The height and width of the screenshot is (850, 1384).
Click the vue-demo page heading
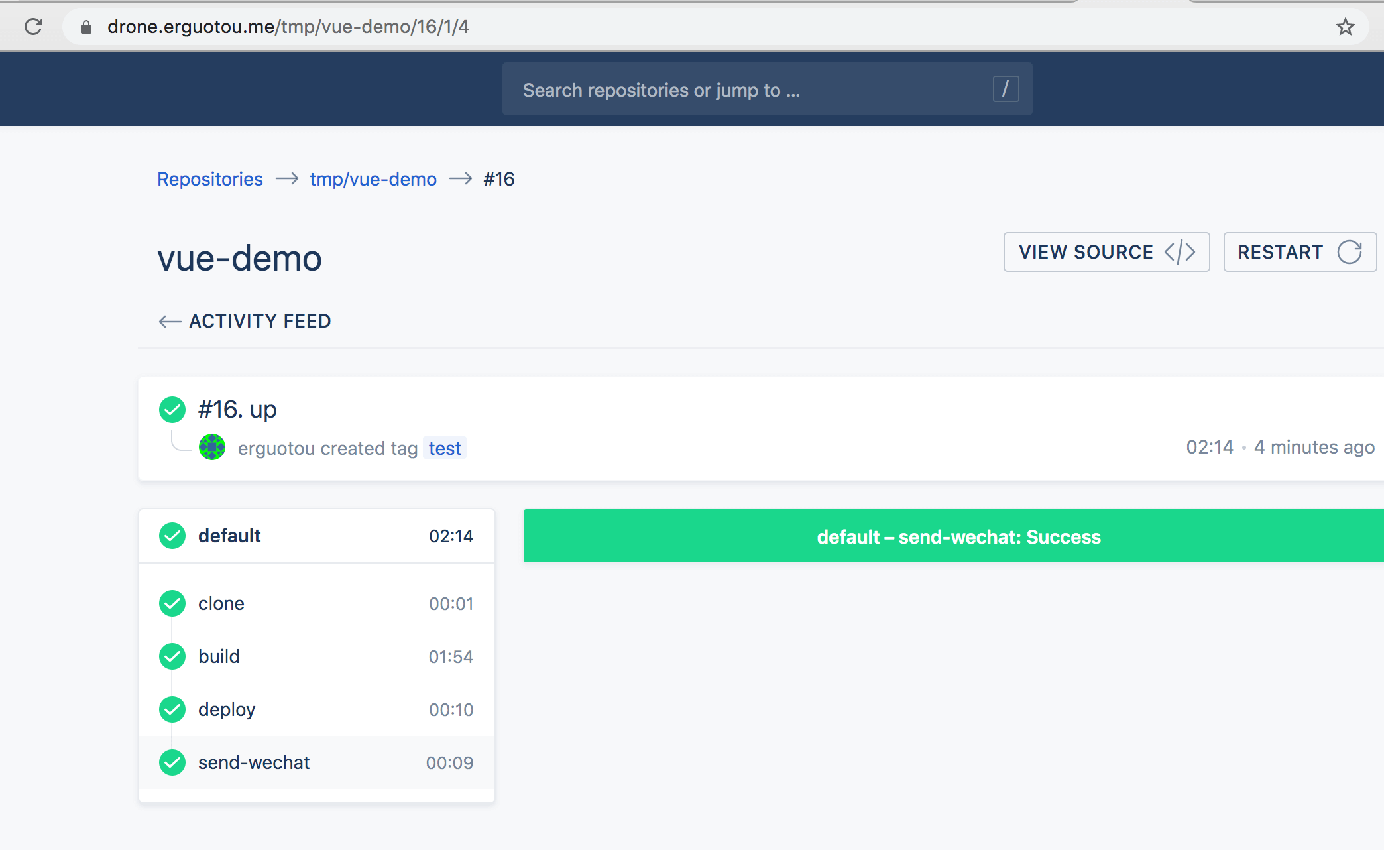(239, 258)
